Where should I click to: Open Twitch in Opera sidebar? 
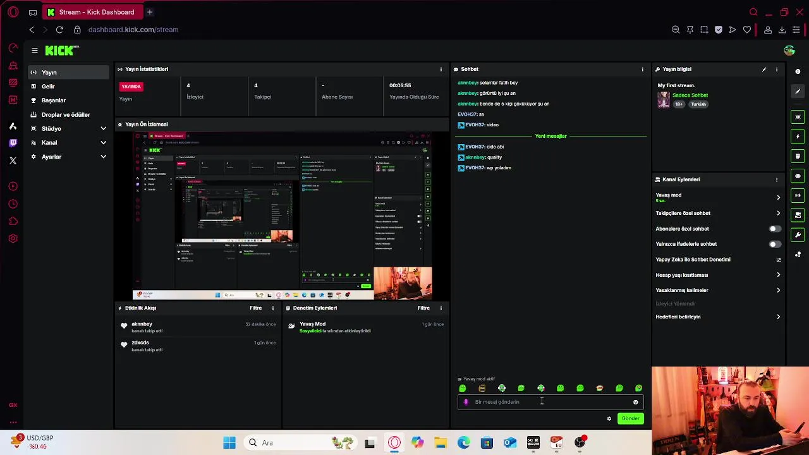13,143
